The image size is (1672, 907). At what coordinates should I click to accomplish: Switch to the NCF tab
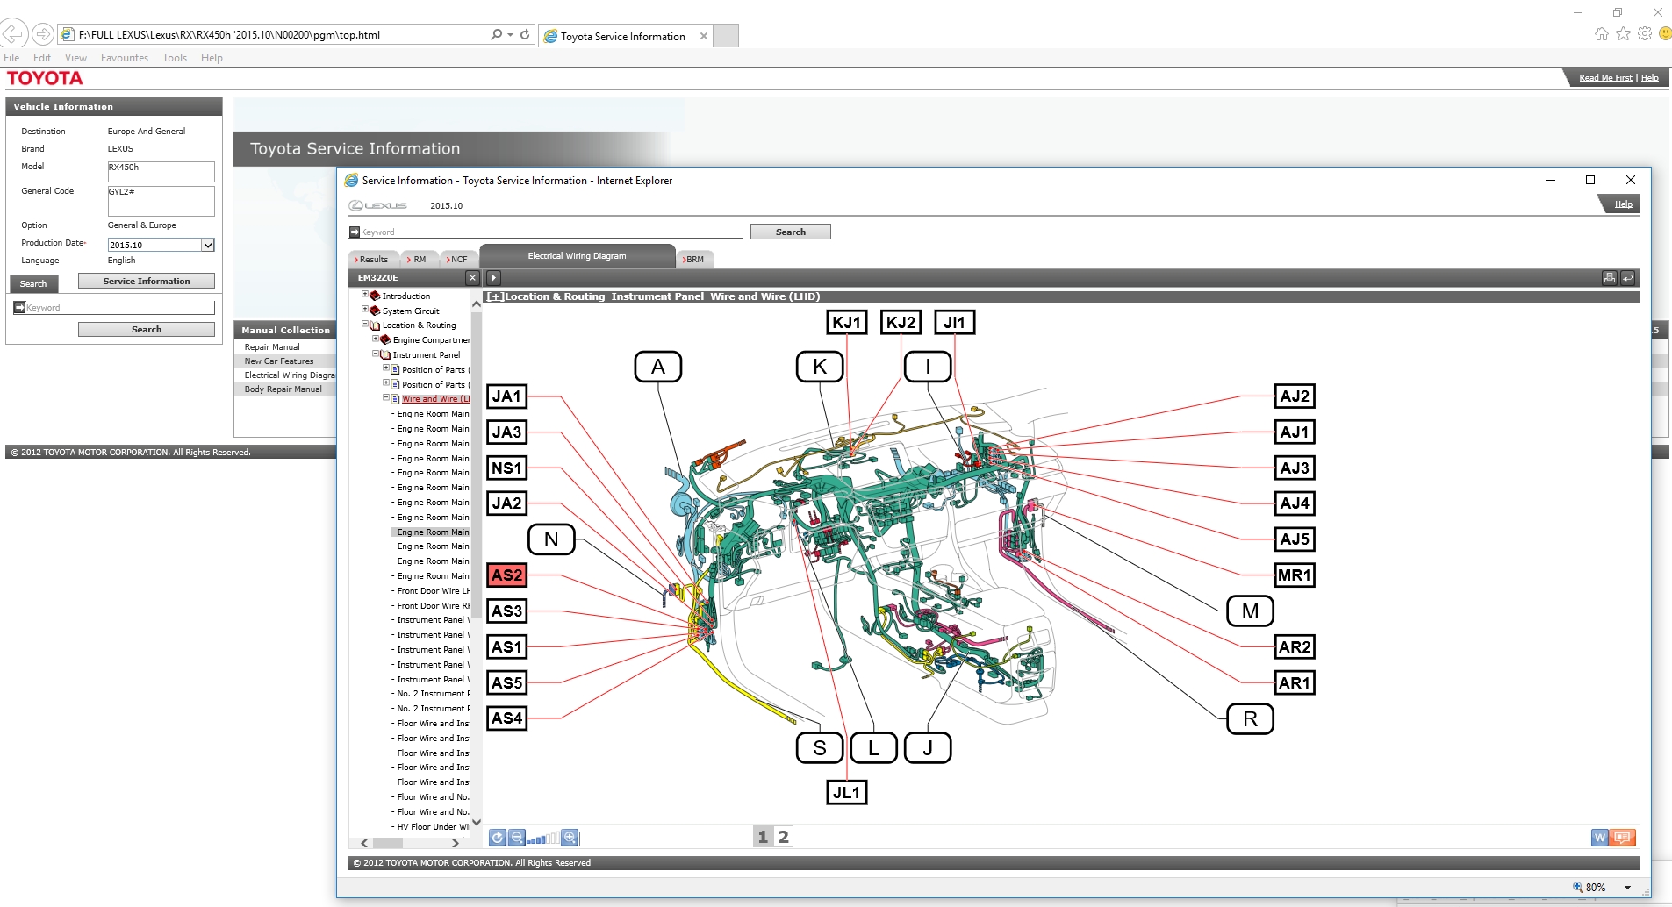pyautogui.click(x=458, y=260)
